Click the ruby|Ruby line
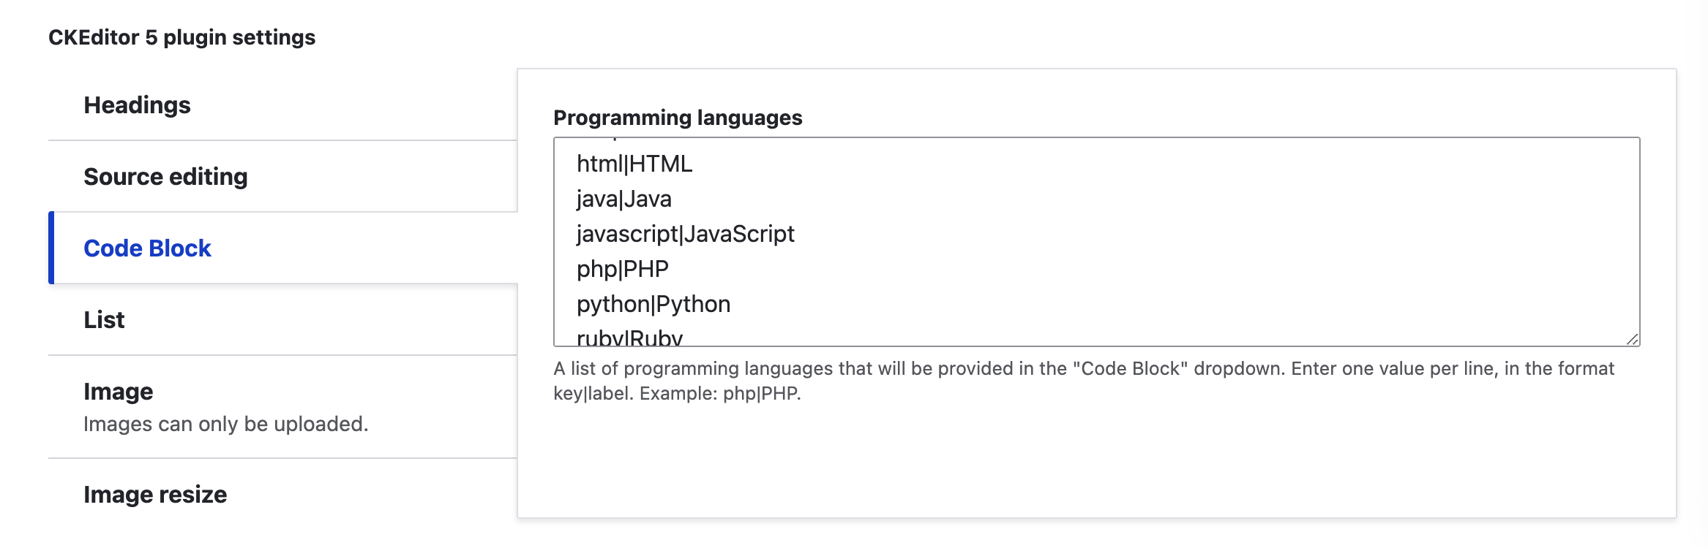The image size is (1708, 548). [x=630, y=338]
